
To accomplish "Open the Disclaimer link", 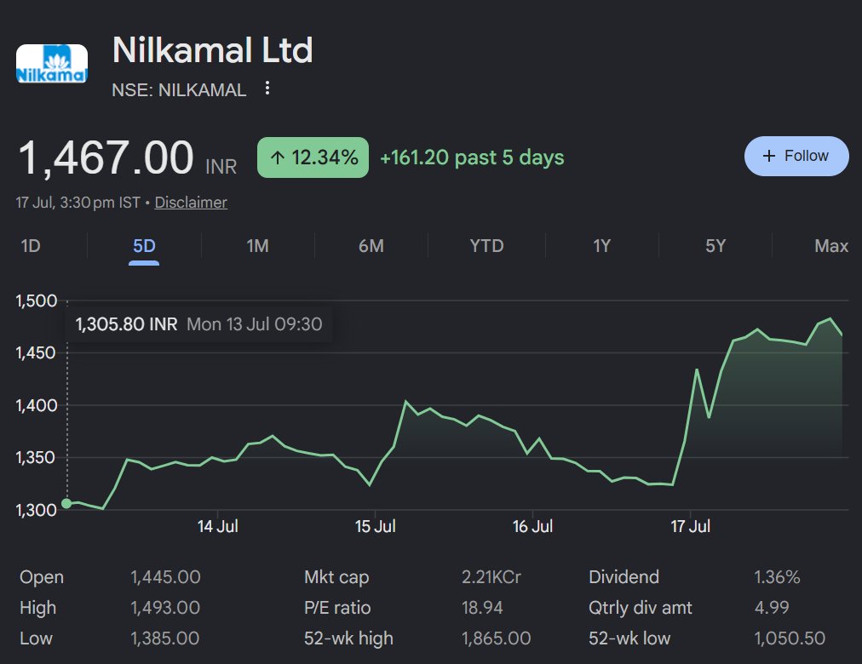I will tap(190, 203).
